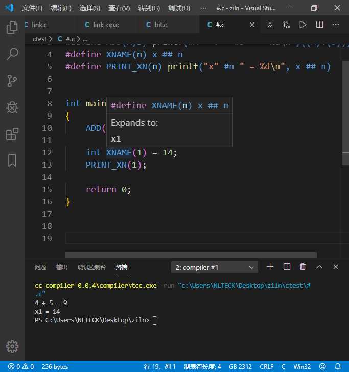Split the editor to the right
Viewport: 349px width, 372px height.
tap(319, 25)
